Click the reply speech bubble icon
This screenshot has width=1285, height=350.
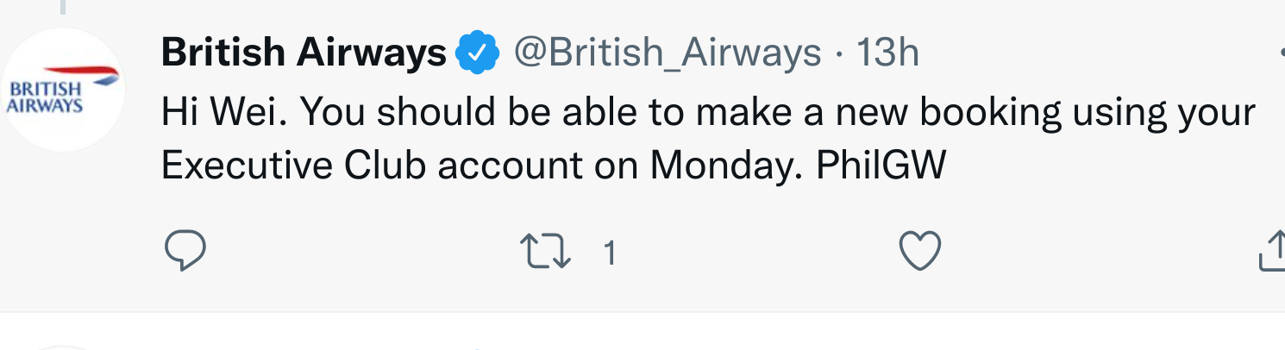pyautogui.click(x=184, y=252)
